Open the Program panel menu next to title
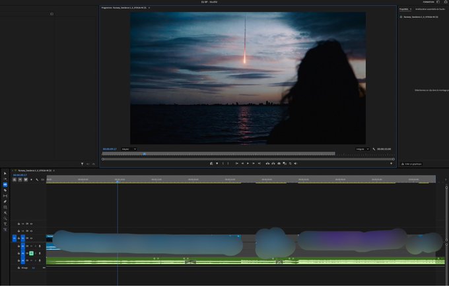This screenshot has width=449, height=286. [x=149, y=8]
